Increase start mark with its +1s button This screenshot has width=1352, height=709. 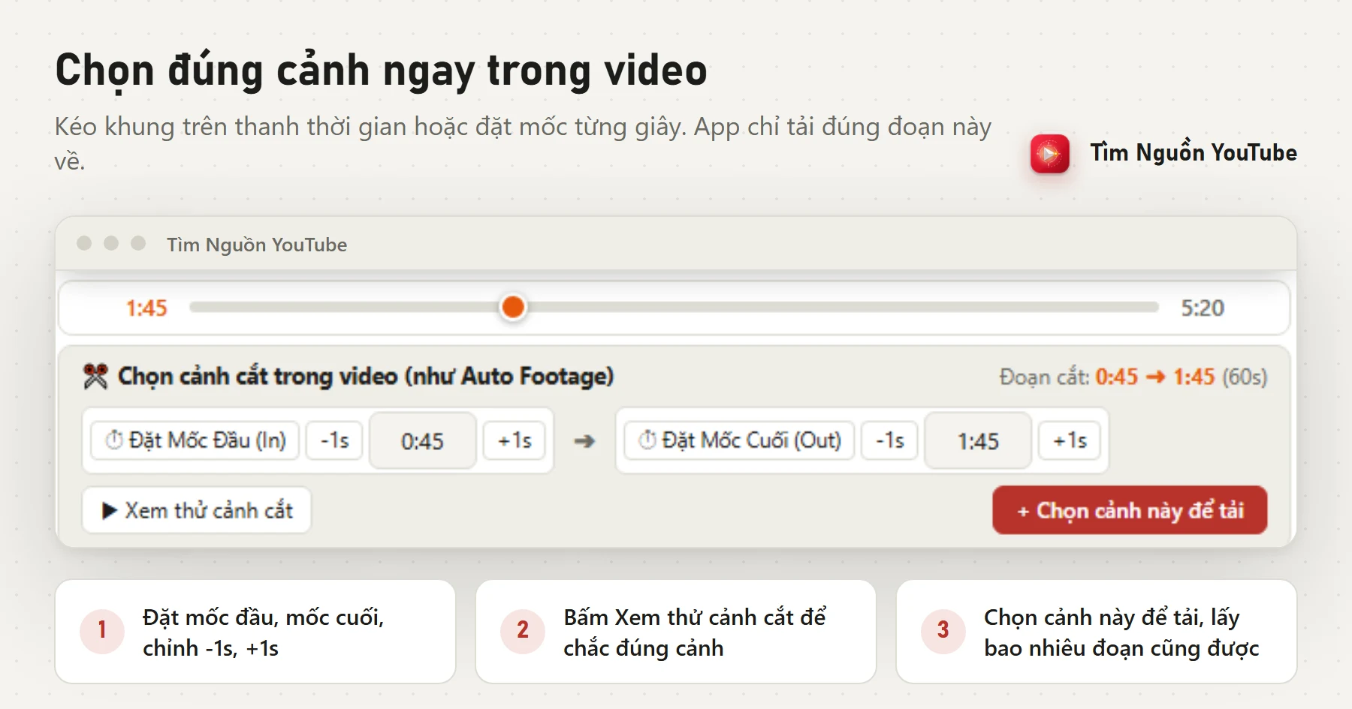click(x=515, y=440)
